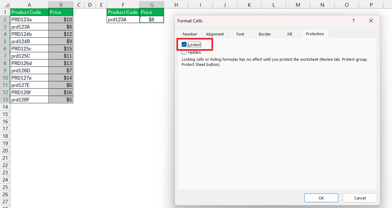
Task: Select row 1 header
Action: click(x=5, y=12)
